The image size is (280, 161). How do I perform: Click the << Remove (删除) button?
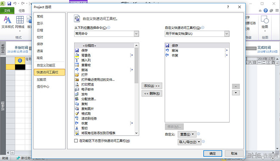(152, 94)
